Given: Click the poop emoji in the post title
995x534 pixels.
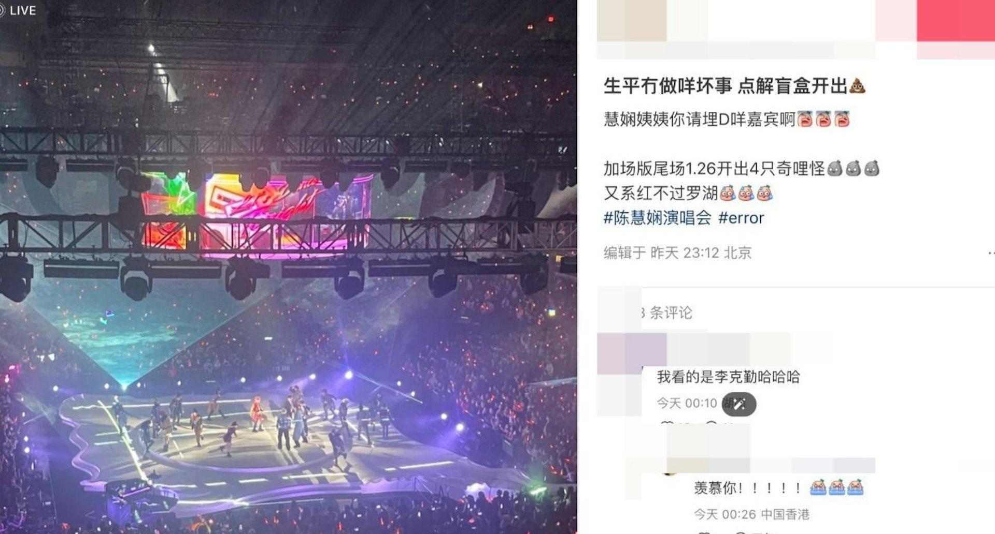Looking at the screenshot, I should pyautogui.click(x=857, y=86).
